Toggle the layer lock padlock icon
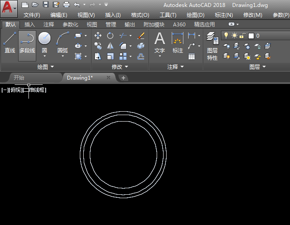290x225 pixels. pos(243,35)
